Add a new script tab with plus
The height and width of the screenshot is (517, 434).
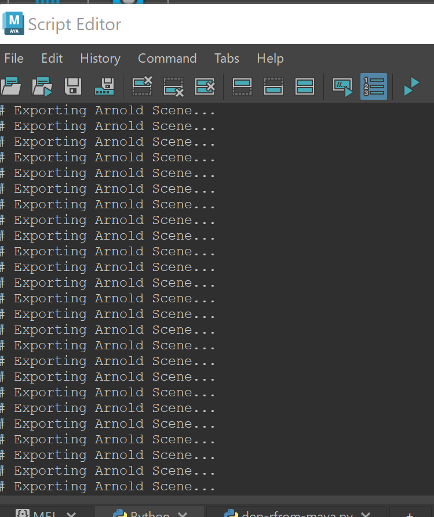[410, 514]
